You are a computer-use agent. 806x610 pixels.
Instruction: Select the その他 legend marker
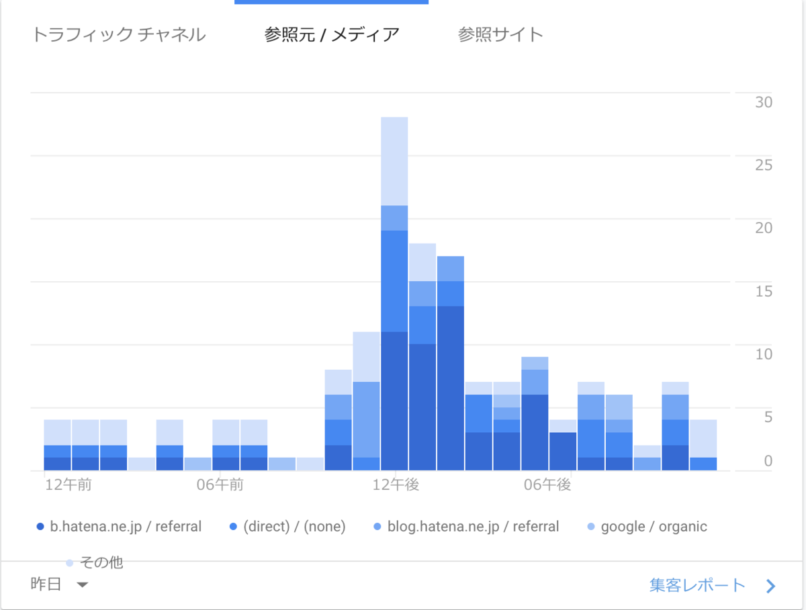click(69, 562)
